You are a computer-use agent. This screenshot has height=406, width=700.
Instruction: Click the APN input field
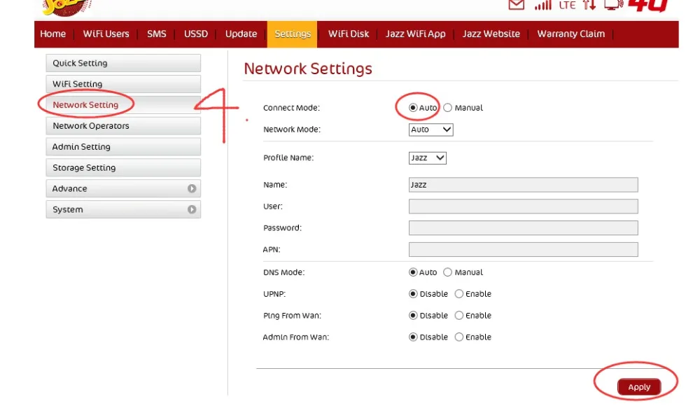point(523,250)
